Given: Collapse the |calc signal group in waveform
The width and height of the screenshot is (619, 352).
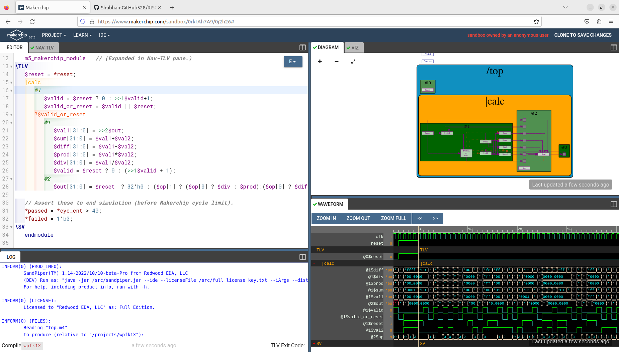Looking at the screenshot, I should [315, 263].
